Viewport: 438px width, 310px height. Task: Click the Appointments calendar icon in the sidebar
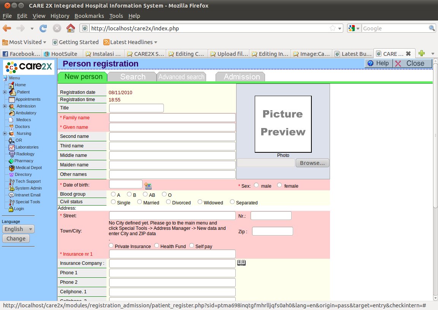click(x=12, y=100)
